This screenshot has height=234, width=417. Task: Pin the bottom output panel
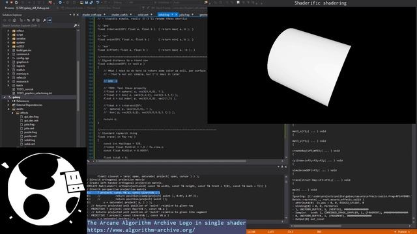(x=282, y=166)
